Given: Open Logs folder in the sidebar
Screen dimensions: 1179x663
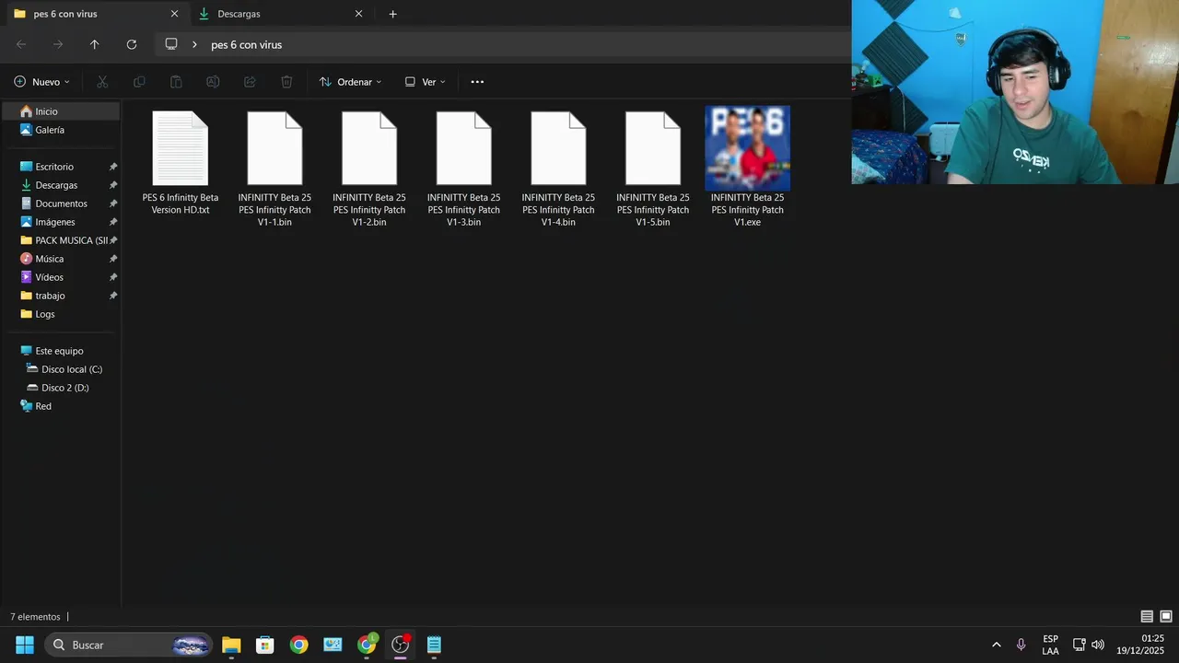Looking at the screenshot, I should [61, 314].
